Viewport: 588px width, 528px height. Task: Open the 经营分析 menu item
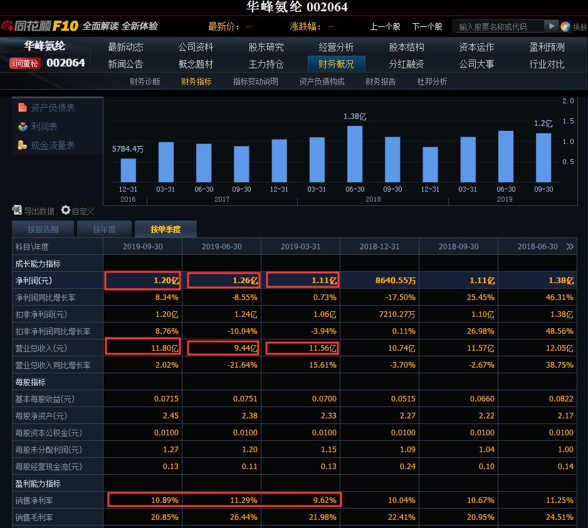tap(336, 47)
